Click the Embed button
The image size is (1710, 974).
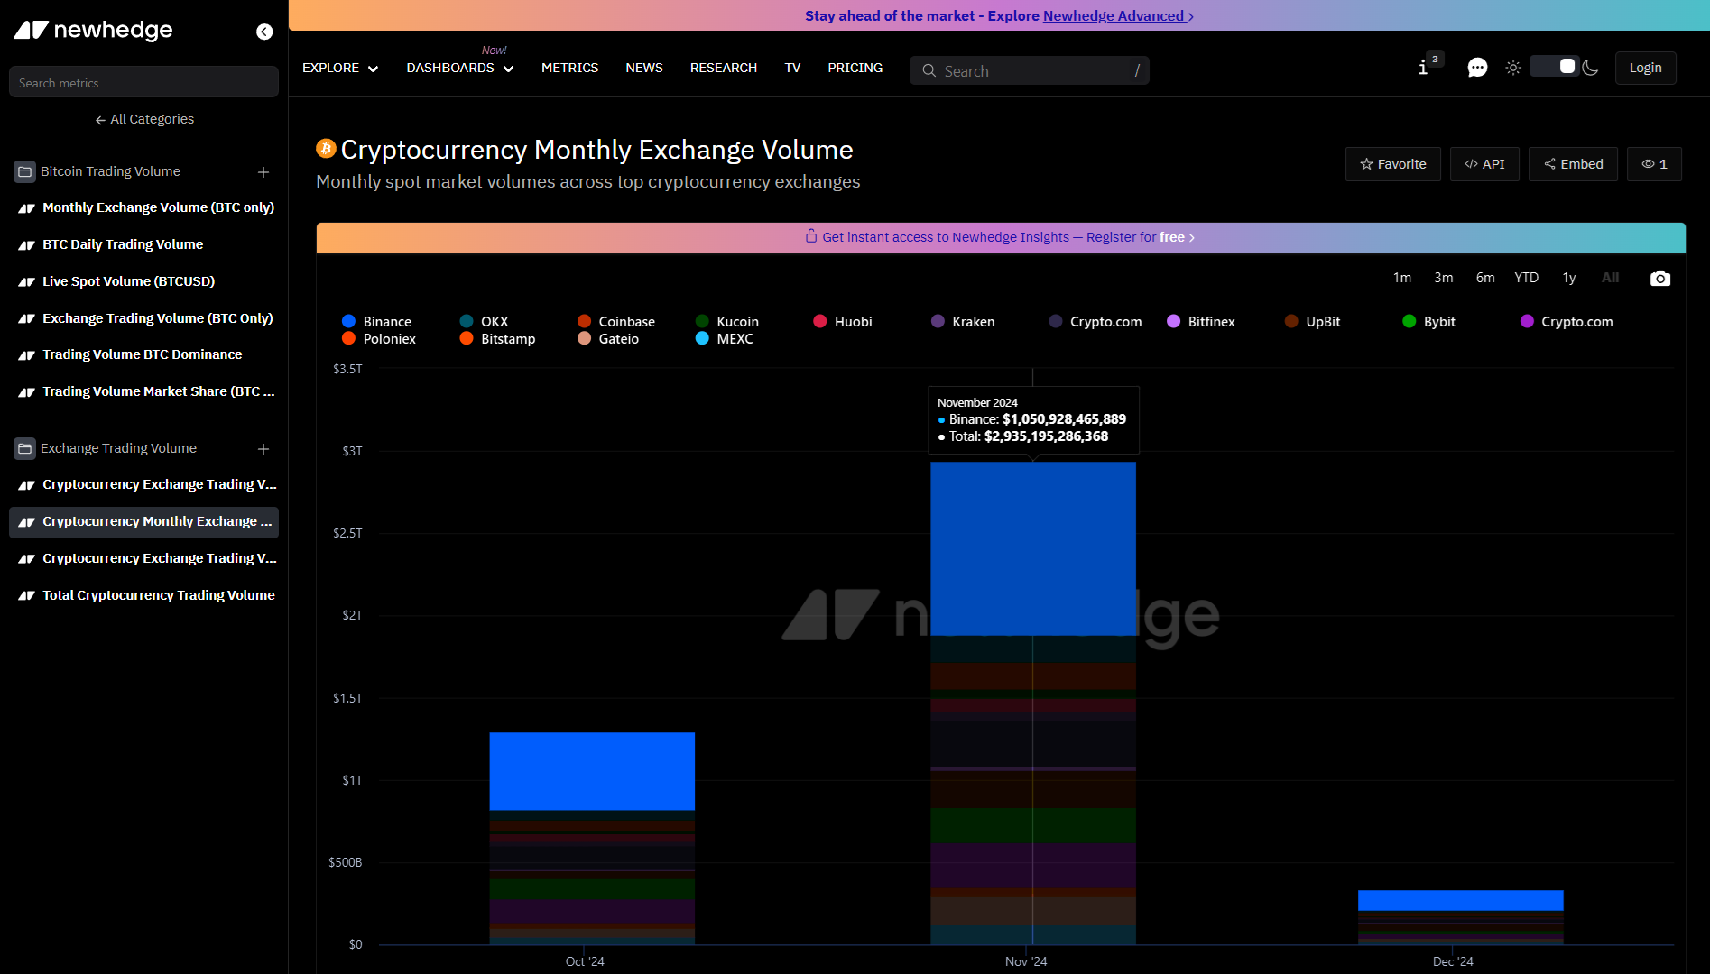coord(1573,164)
